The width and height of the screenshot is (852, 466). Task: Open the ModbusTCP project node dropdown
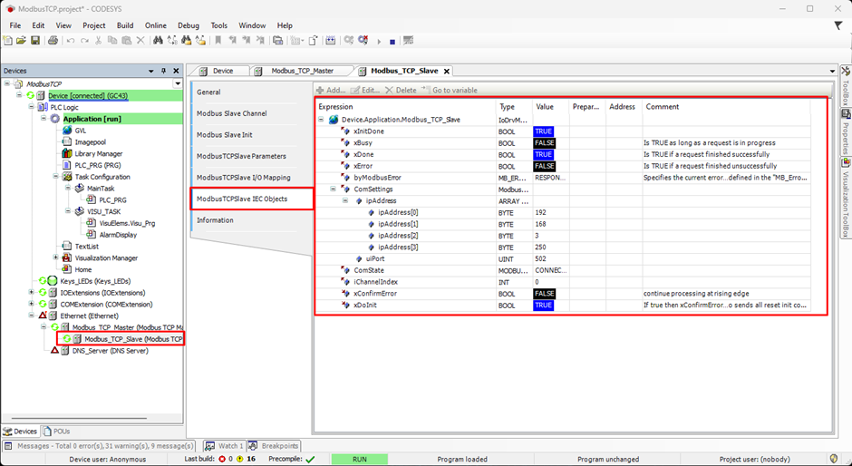pyautogui.click(x=178, y=83)
